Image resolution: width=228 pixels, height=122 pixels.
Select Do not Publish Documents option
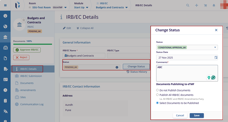coord(158,90)
